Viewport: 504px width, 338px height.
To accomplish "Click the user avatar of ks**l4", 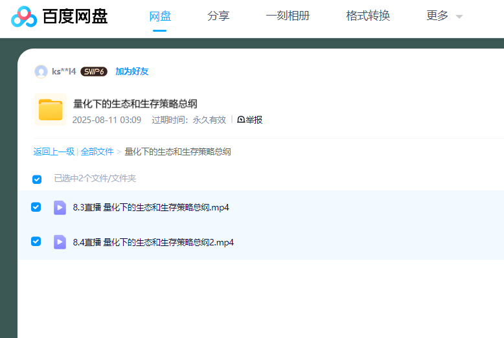I will pos(41,71).
